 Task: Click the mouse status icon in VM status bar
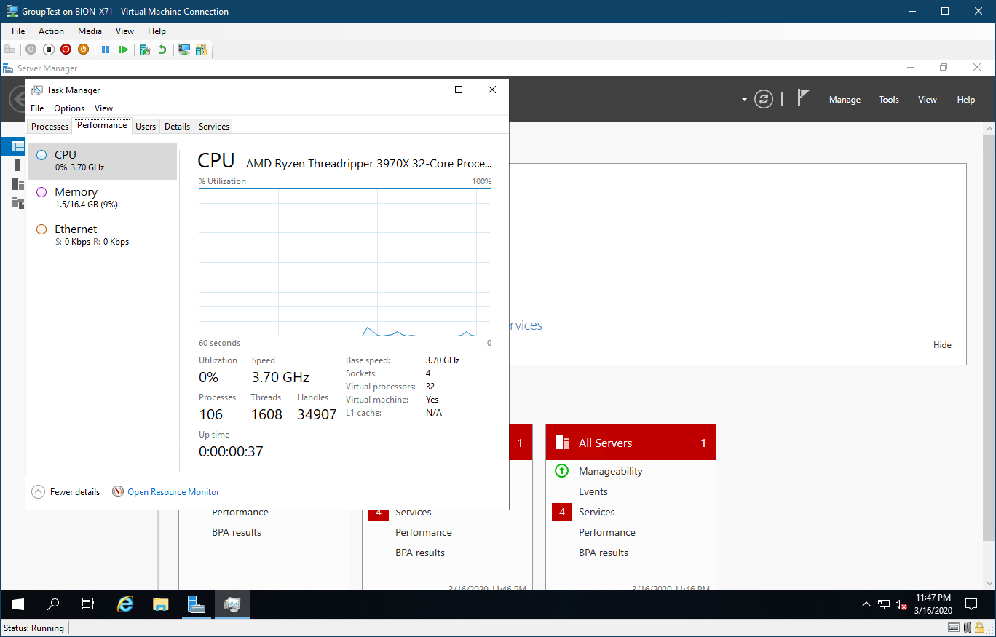968,628
